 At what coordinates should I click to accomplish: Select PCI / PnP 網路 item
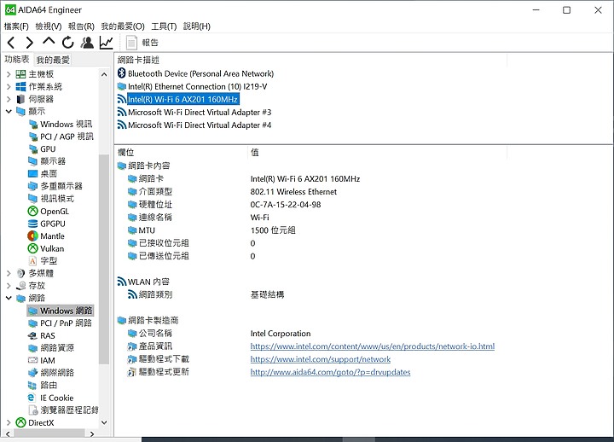[x=61, y=323]
